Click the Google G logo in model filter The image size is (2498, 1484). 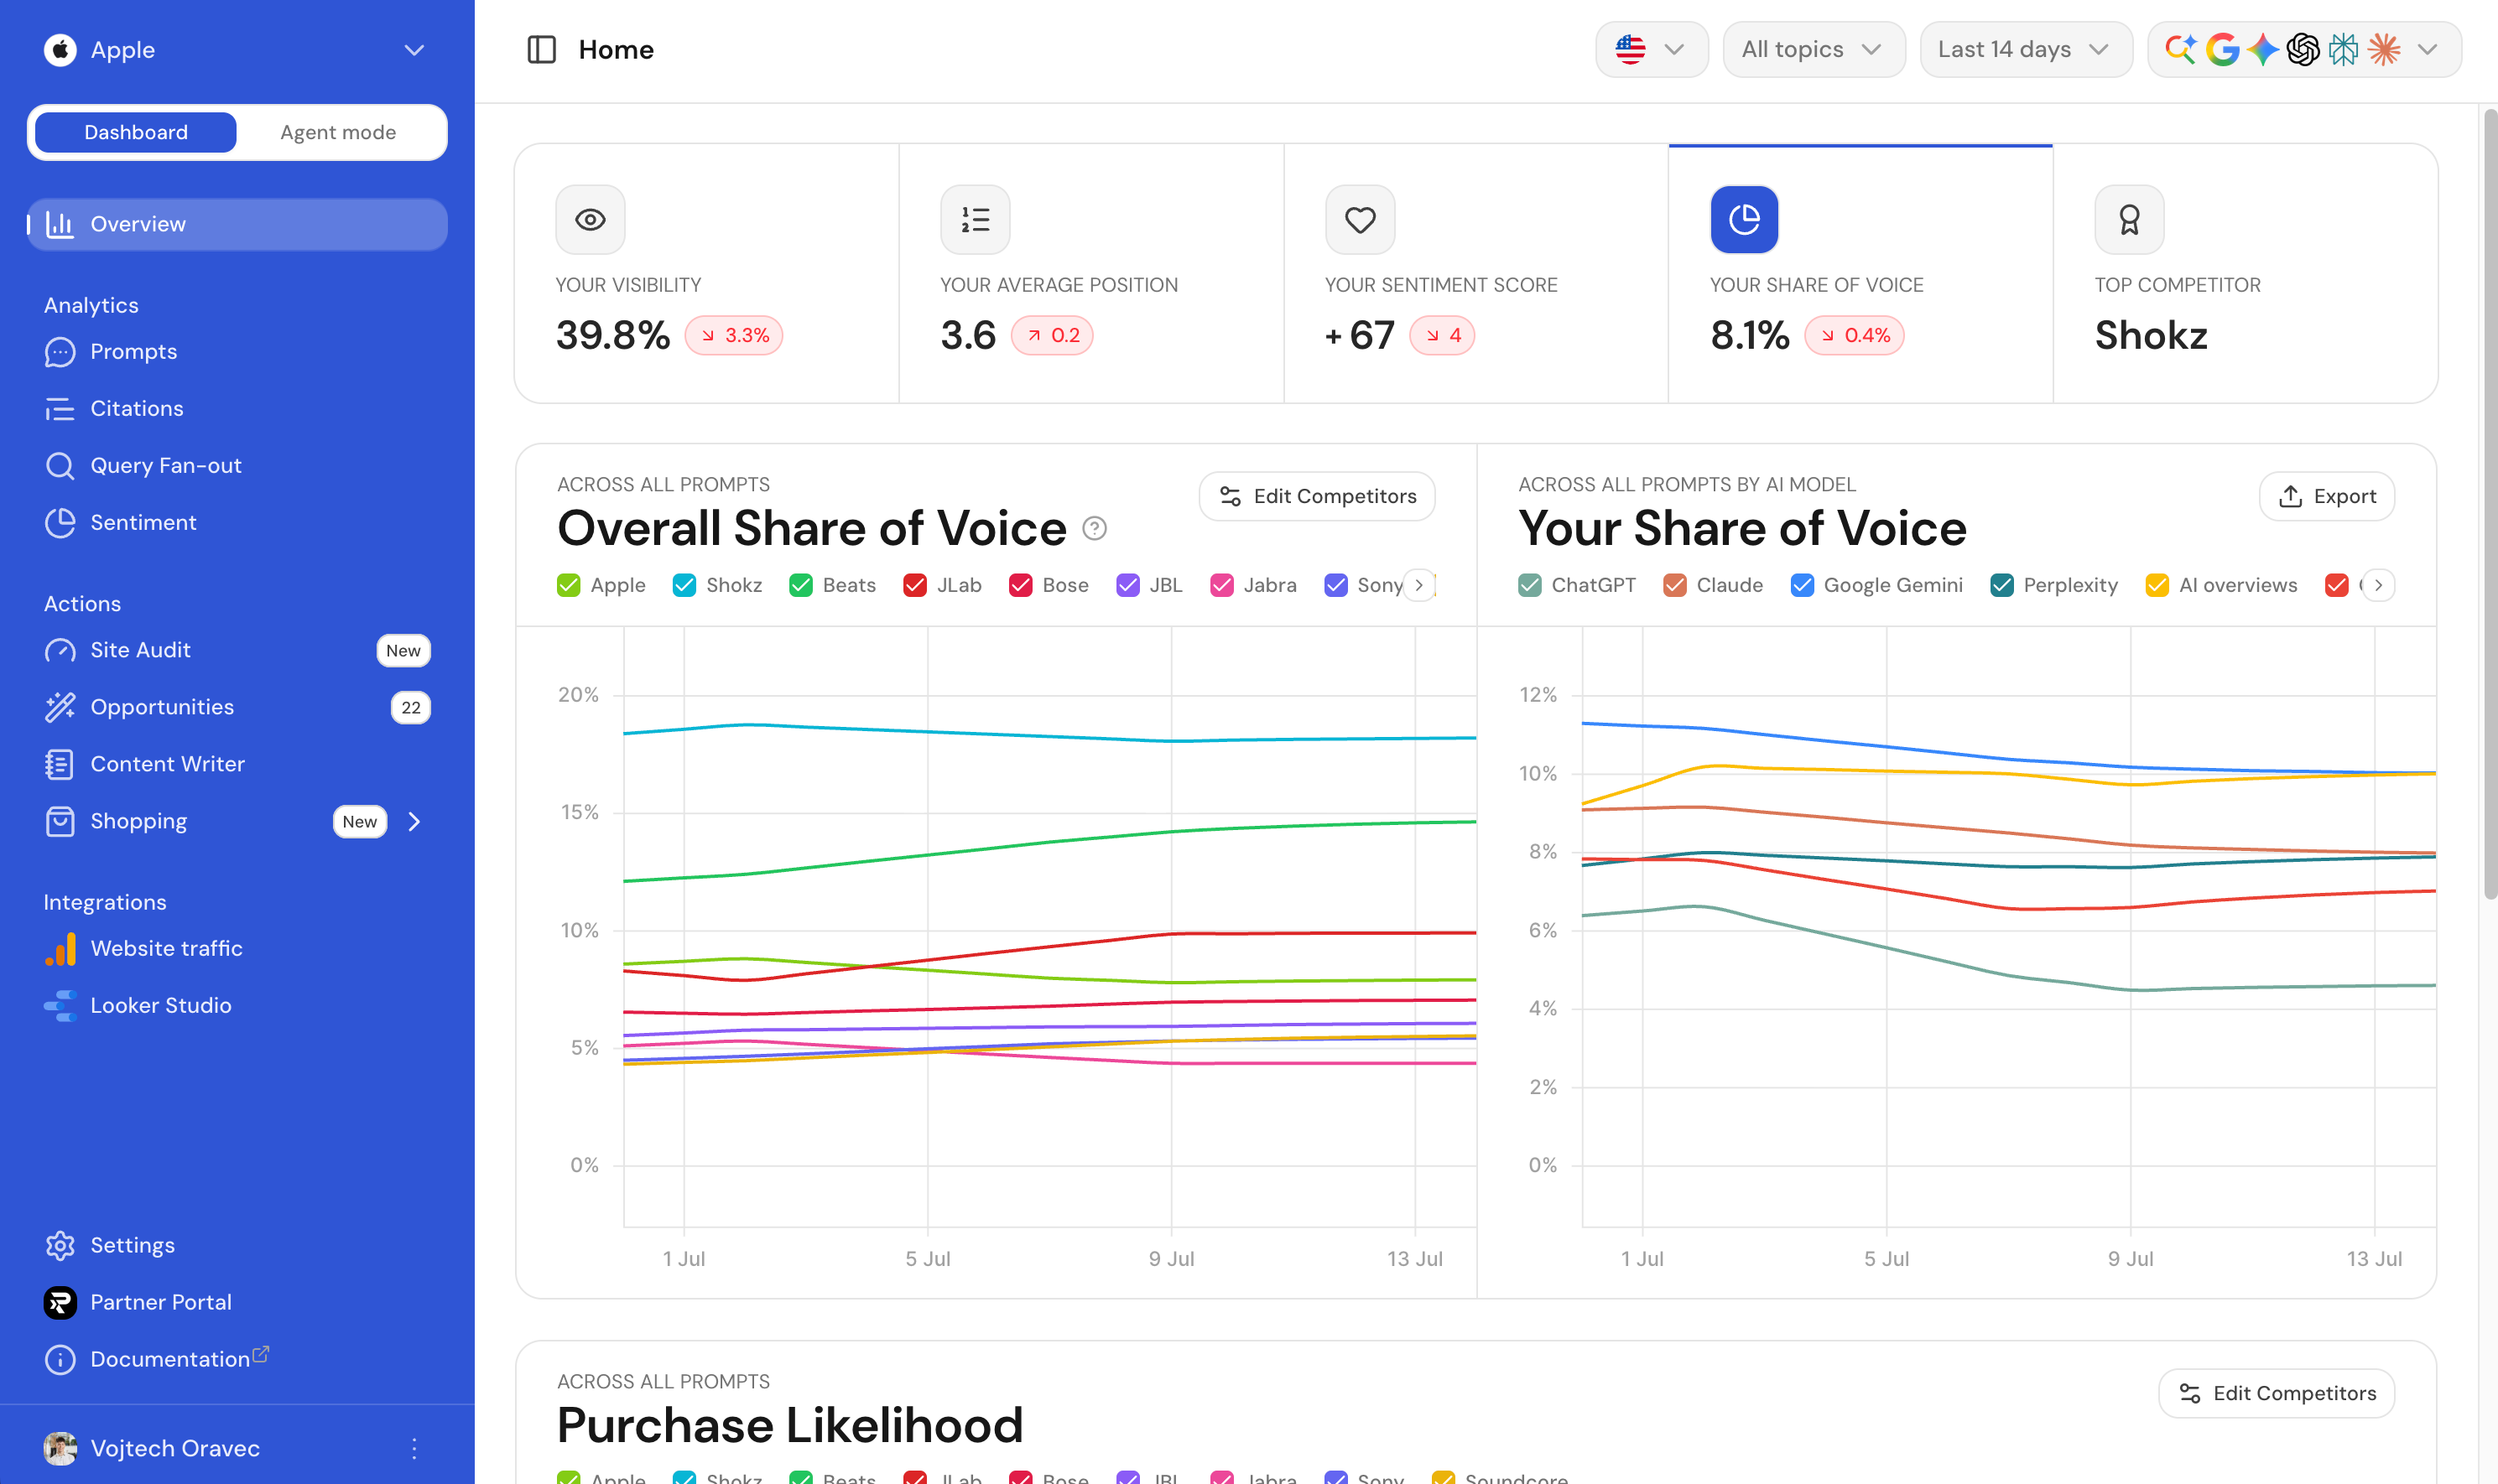pyautogui.click(x=2222, y=49)
